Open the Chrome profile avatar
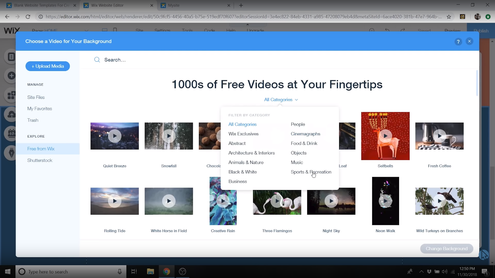 click(477, 17)
